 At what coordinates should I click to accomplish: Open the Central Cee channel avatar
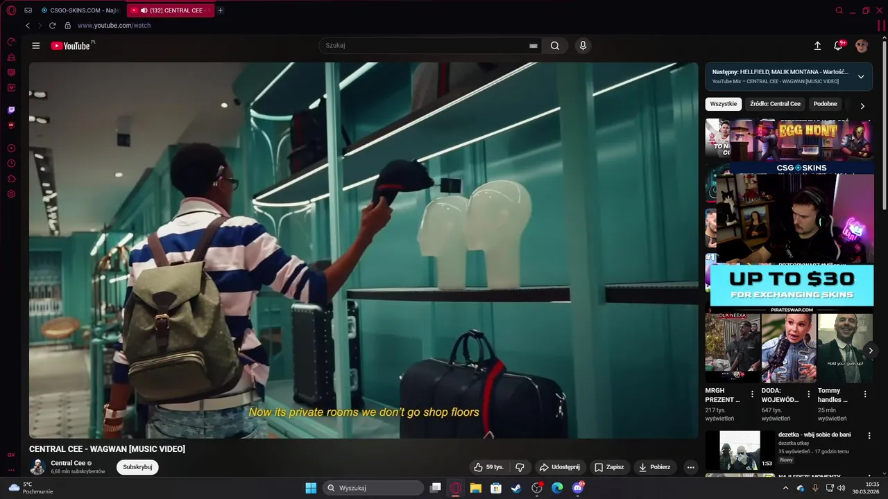(37, 467)
